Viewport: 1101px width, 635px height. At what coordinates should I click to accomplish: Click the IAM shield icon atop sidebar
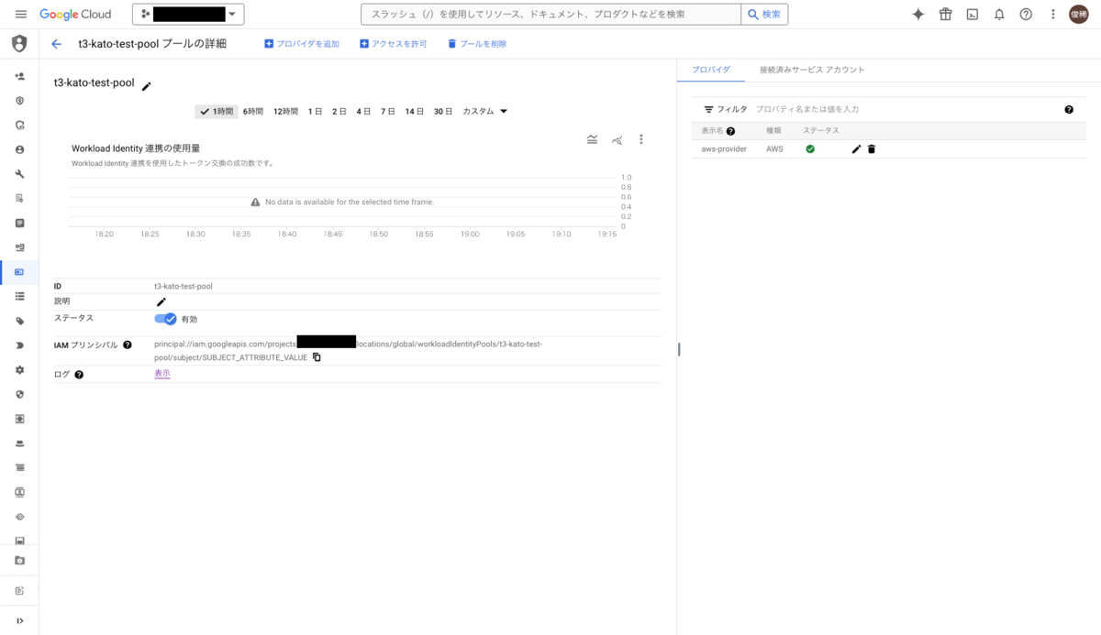point(19,44)
